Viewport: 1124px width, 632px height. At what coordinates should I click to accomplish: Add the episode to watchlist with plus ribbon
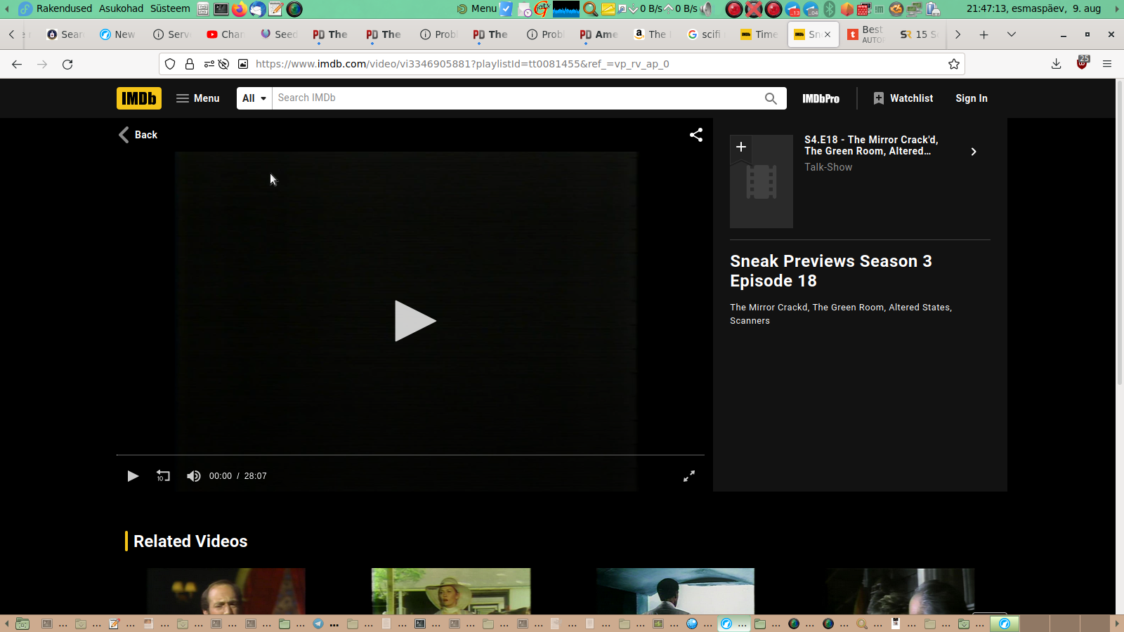click(x=741, y=147)
